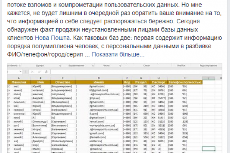Select the cell containing [максим]
Image resolution: width=230 pixels, height=153 pixels.
41,94
